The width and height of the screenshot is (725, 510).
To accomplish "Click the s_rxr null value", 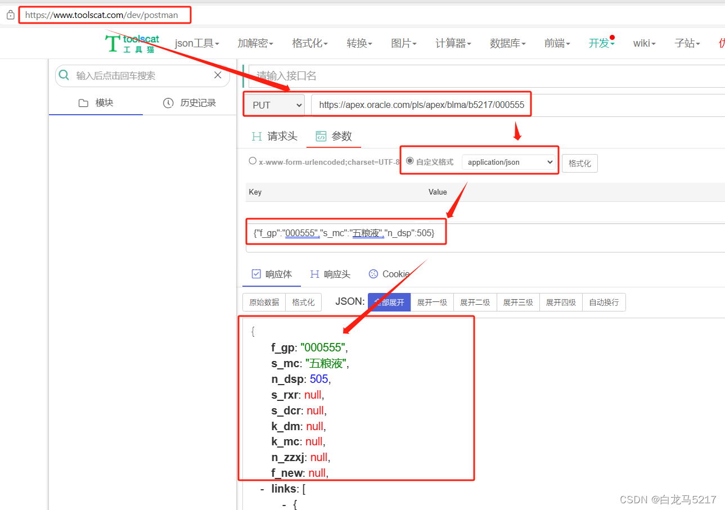I will [x=313, y=395].
